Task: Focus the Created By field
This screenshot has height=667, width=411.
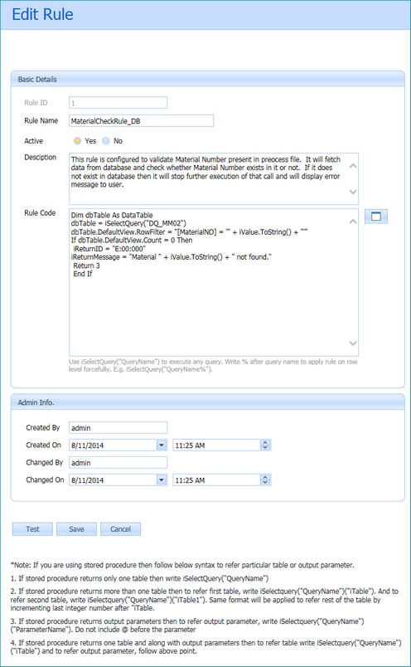Action: 118,427
